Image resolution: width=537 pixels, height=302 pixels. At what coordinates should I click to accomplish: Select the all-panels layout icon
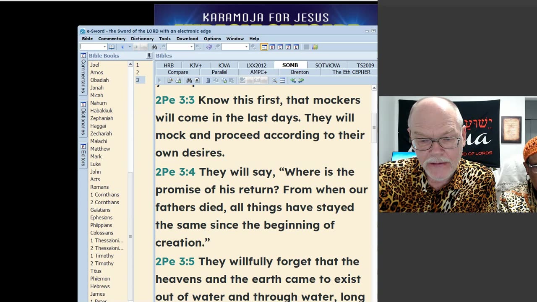click(264, 47)
